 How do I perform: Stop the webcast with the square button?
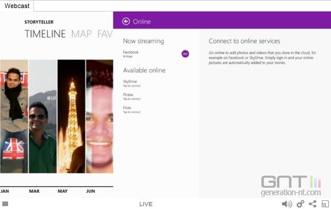point(5,204)
